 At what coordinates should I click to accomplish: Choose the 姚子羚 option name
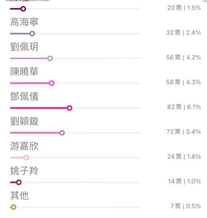(24, 171)
